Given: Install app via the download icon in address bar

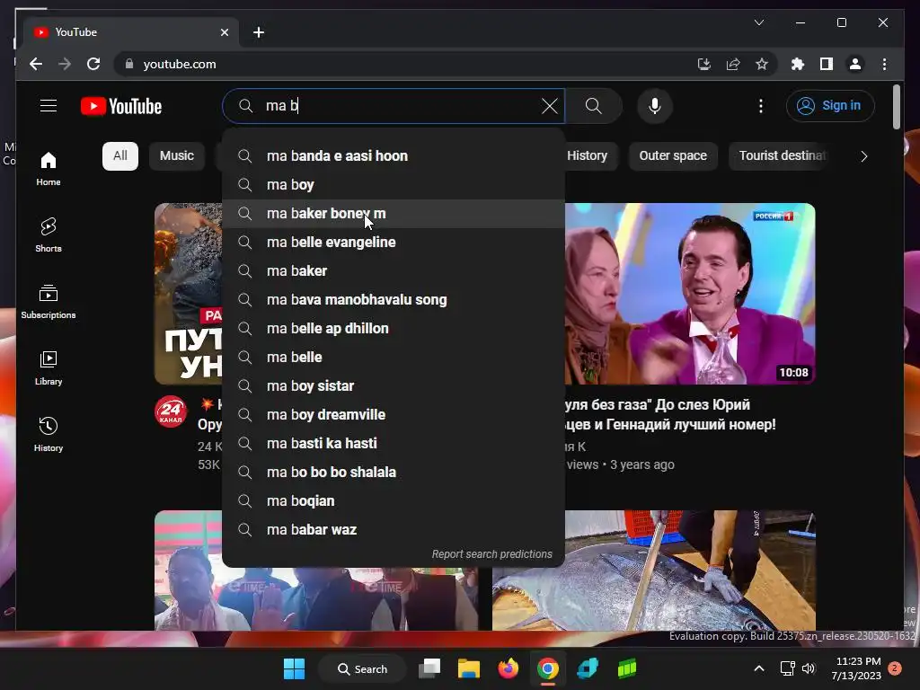Looking at the screenshot, I should pos(704,64).
